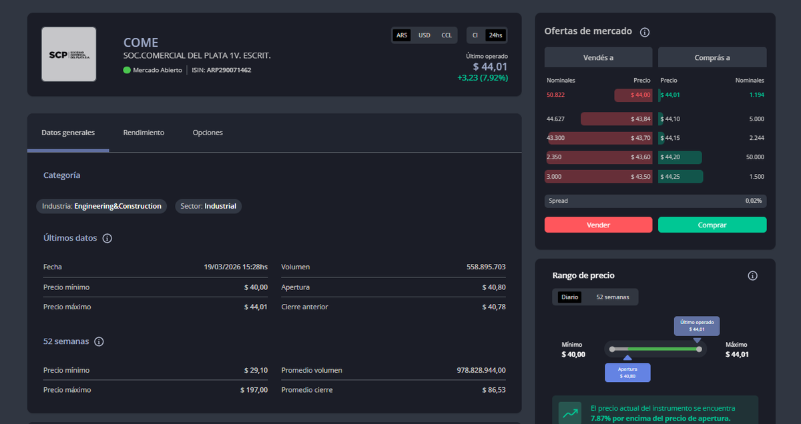Screen dimensions: 801x424
Task: Click the Último operado marker on range bar
Action: (697, 325)
